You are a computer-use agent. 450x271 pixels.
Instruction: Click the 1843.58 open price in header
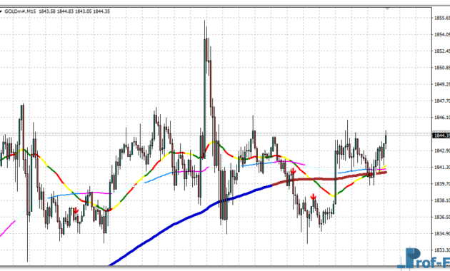tap(47, 11)
